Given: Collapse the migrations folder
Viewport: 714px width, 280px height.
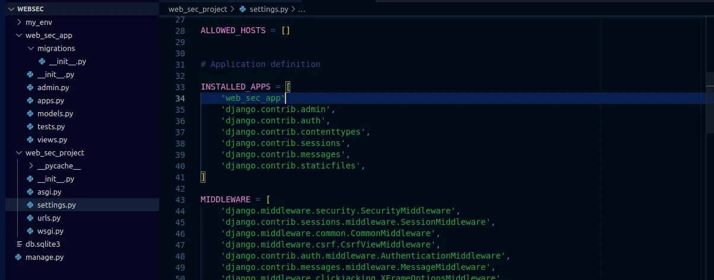Looking at the screenshot, I should tap(30, 49).
